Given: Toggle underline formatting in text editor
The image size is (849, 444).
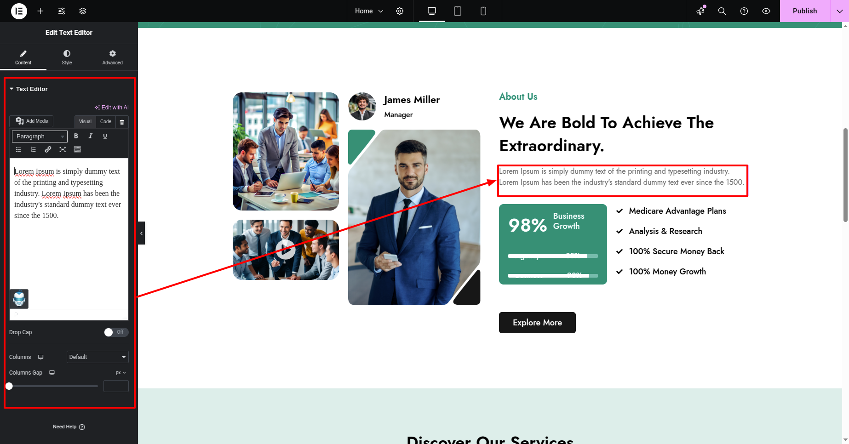Looking at the screenshot, I should click(105, 136).
